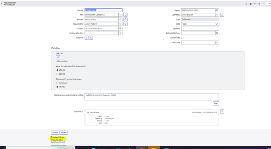This screenshot has width=271, height=149.
Task: Preview the Requested for record info icon
Action: pyautogui.click(x=125, y=24)
